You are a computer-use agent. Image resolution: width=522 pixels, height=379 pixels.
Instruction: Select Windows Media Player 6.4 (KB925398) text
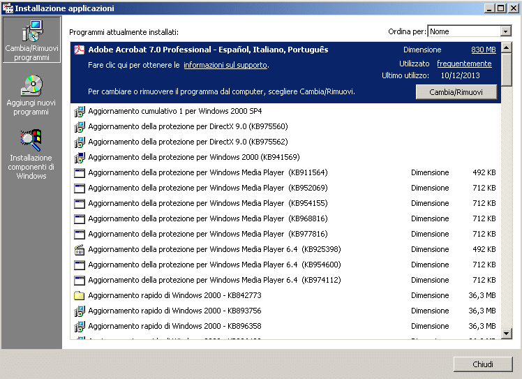point(214,248)
